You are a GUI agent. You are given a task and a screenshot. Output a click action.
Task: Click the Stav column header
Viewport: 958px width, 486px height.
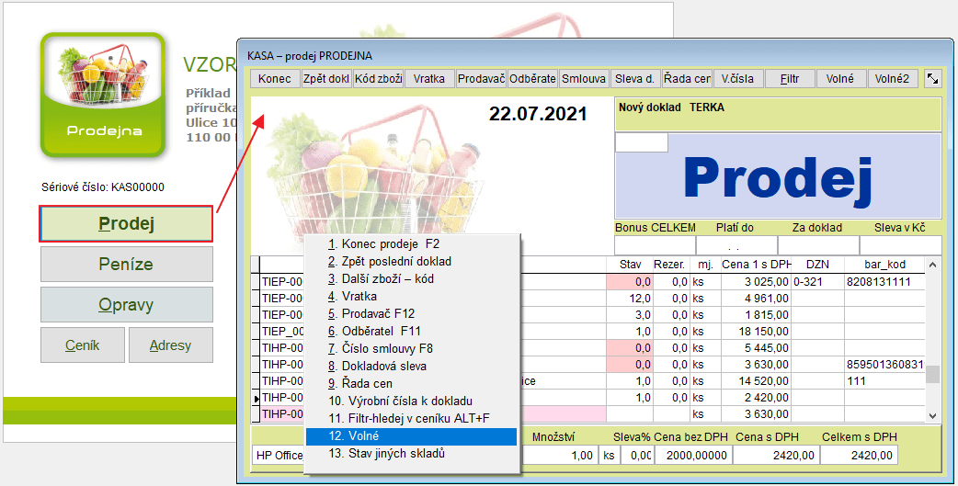(630, 265)
